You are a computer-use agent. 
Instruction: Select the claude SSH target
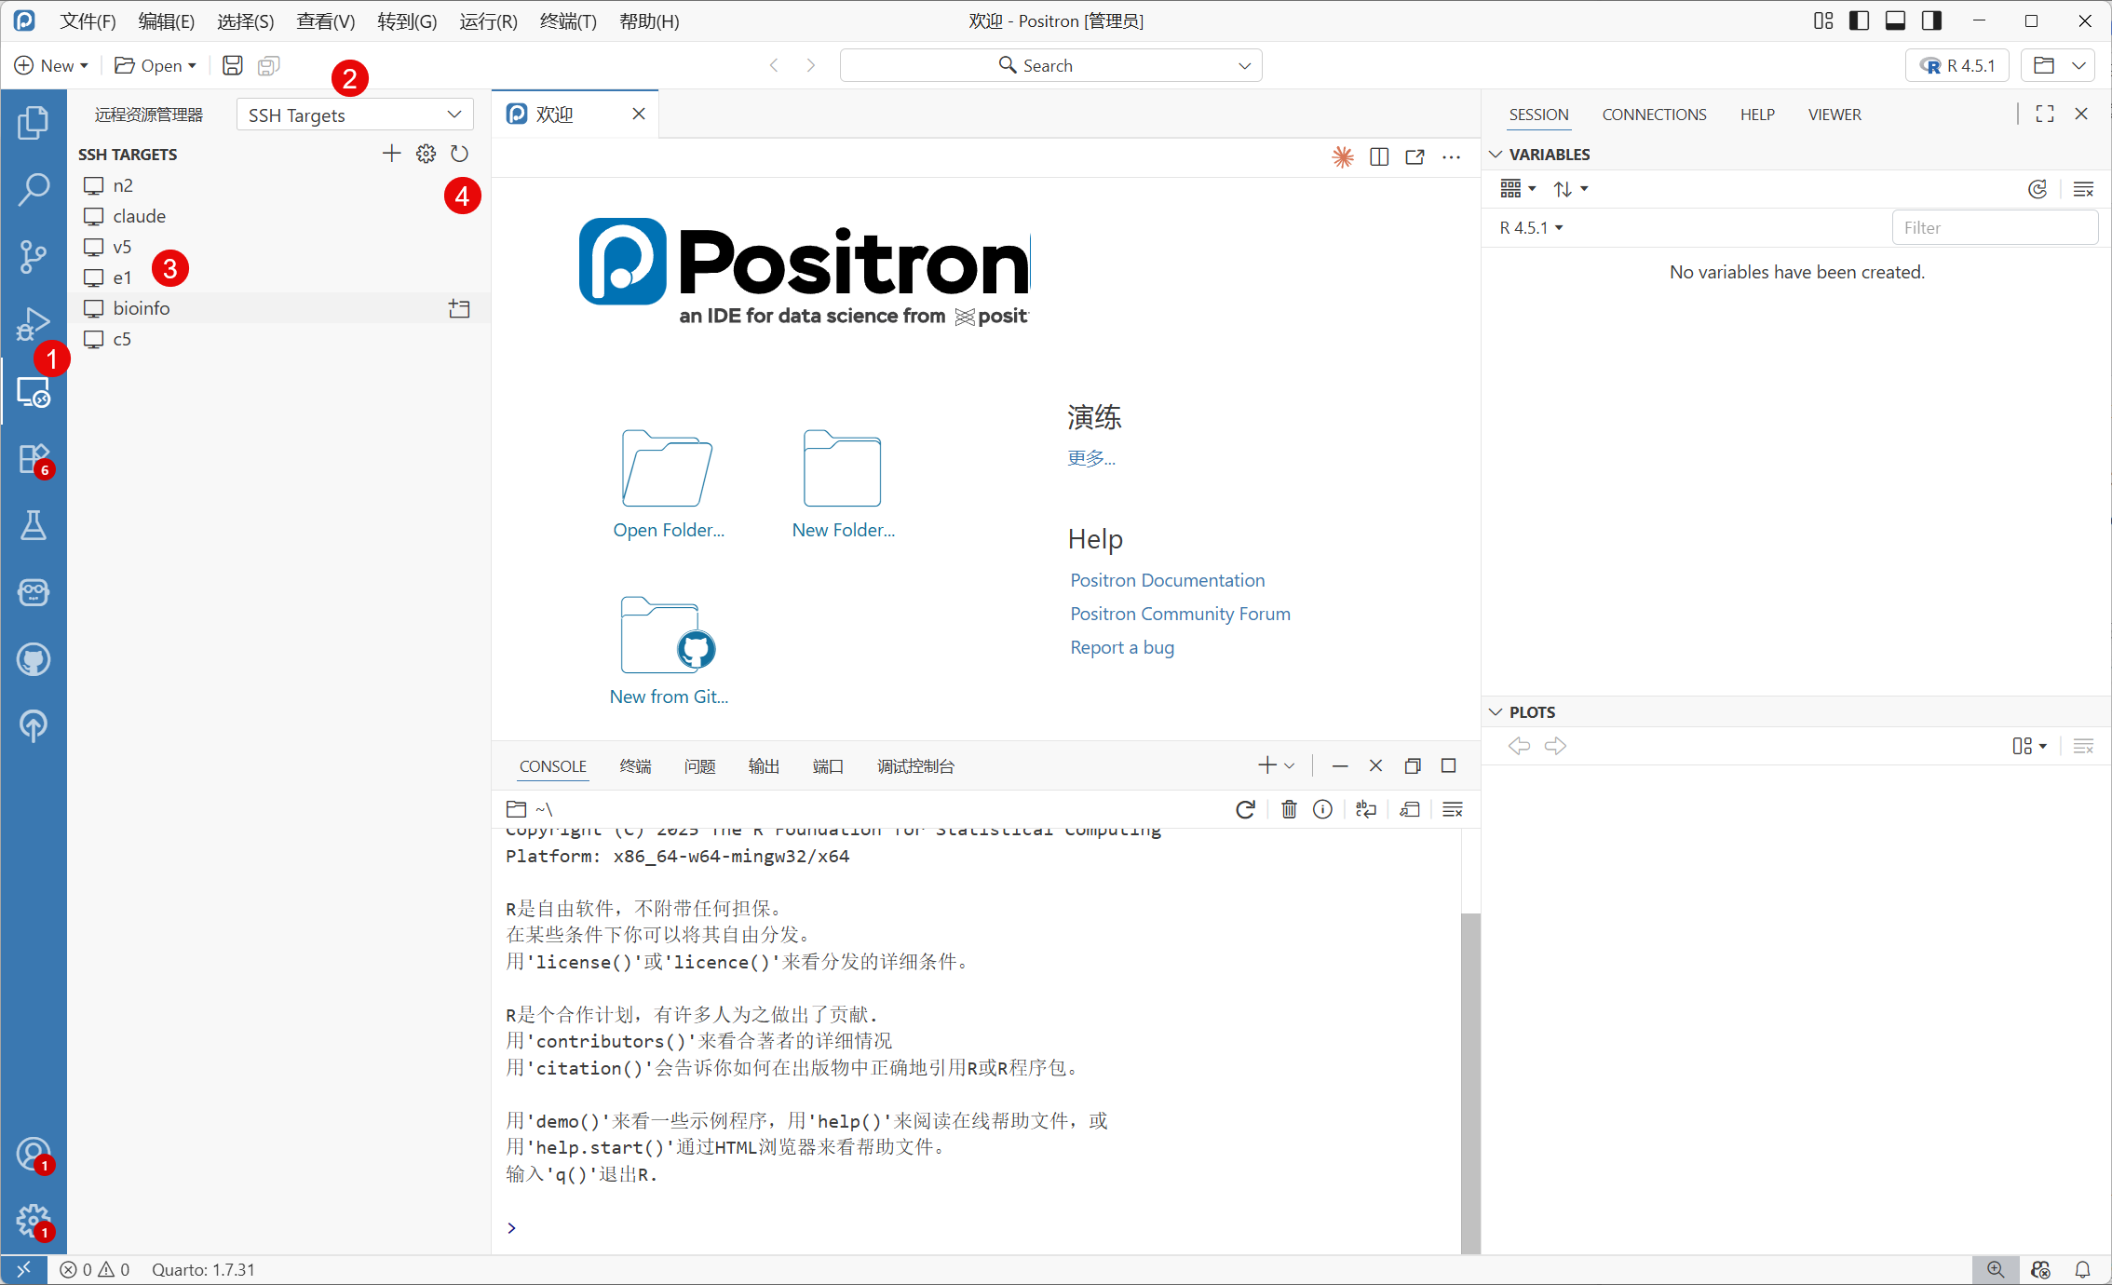[278, 216]
